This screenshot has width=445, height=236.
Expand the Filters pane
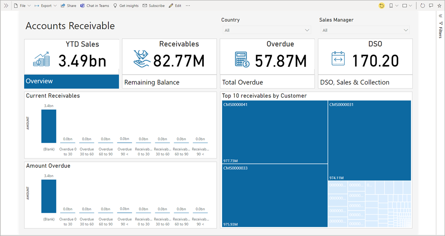coord(440,16)
